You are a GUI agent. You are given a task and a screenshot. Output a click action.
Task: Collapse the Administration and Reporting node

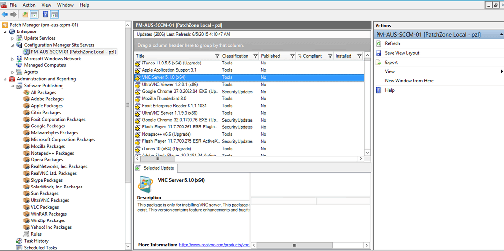[x=5, y=79]
